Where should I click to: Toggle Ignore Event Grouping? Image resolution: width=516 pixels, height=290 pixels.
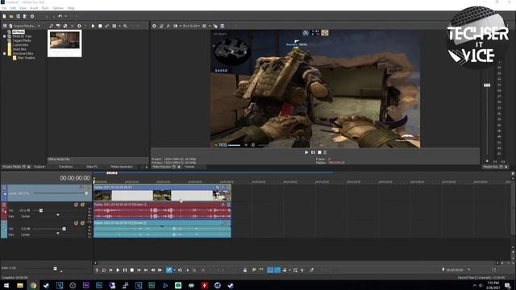(302, 270)
